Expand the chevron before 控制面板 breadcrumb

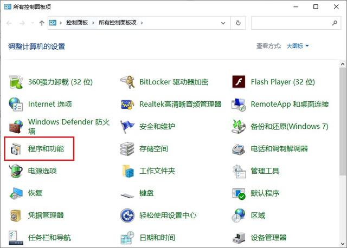60,23
